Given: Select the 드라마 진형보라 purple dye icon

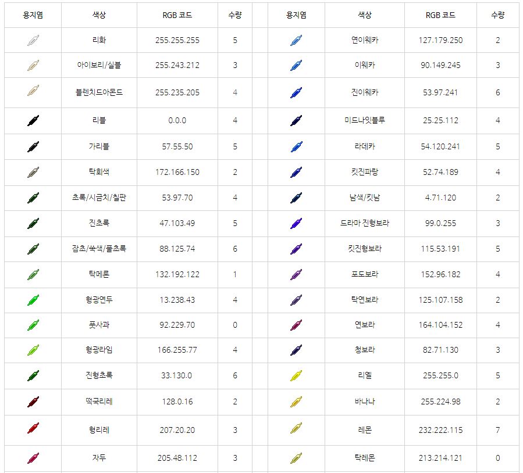Looking at the screenshot, I should click(296, 223).
